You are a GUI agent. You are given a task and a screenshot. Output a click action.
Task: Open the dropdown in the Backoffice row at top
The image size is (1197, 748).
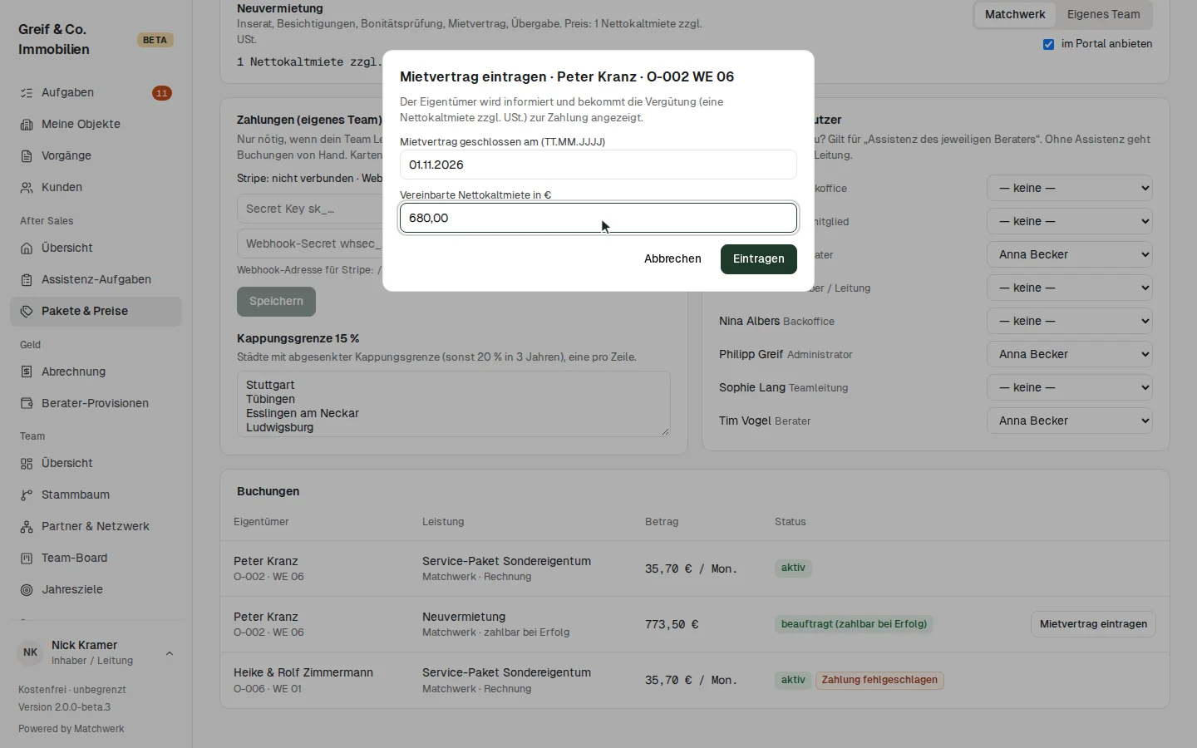1070,188
